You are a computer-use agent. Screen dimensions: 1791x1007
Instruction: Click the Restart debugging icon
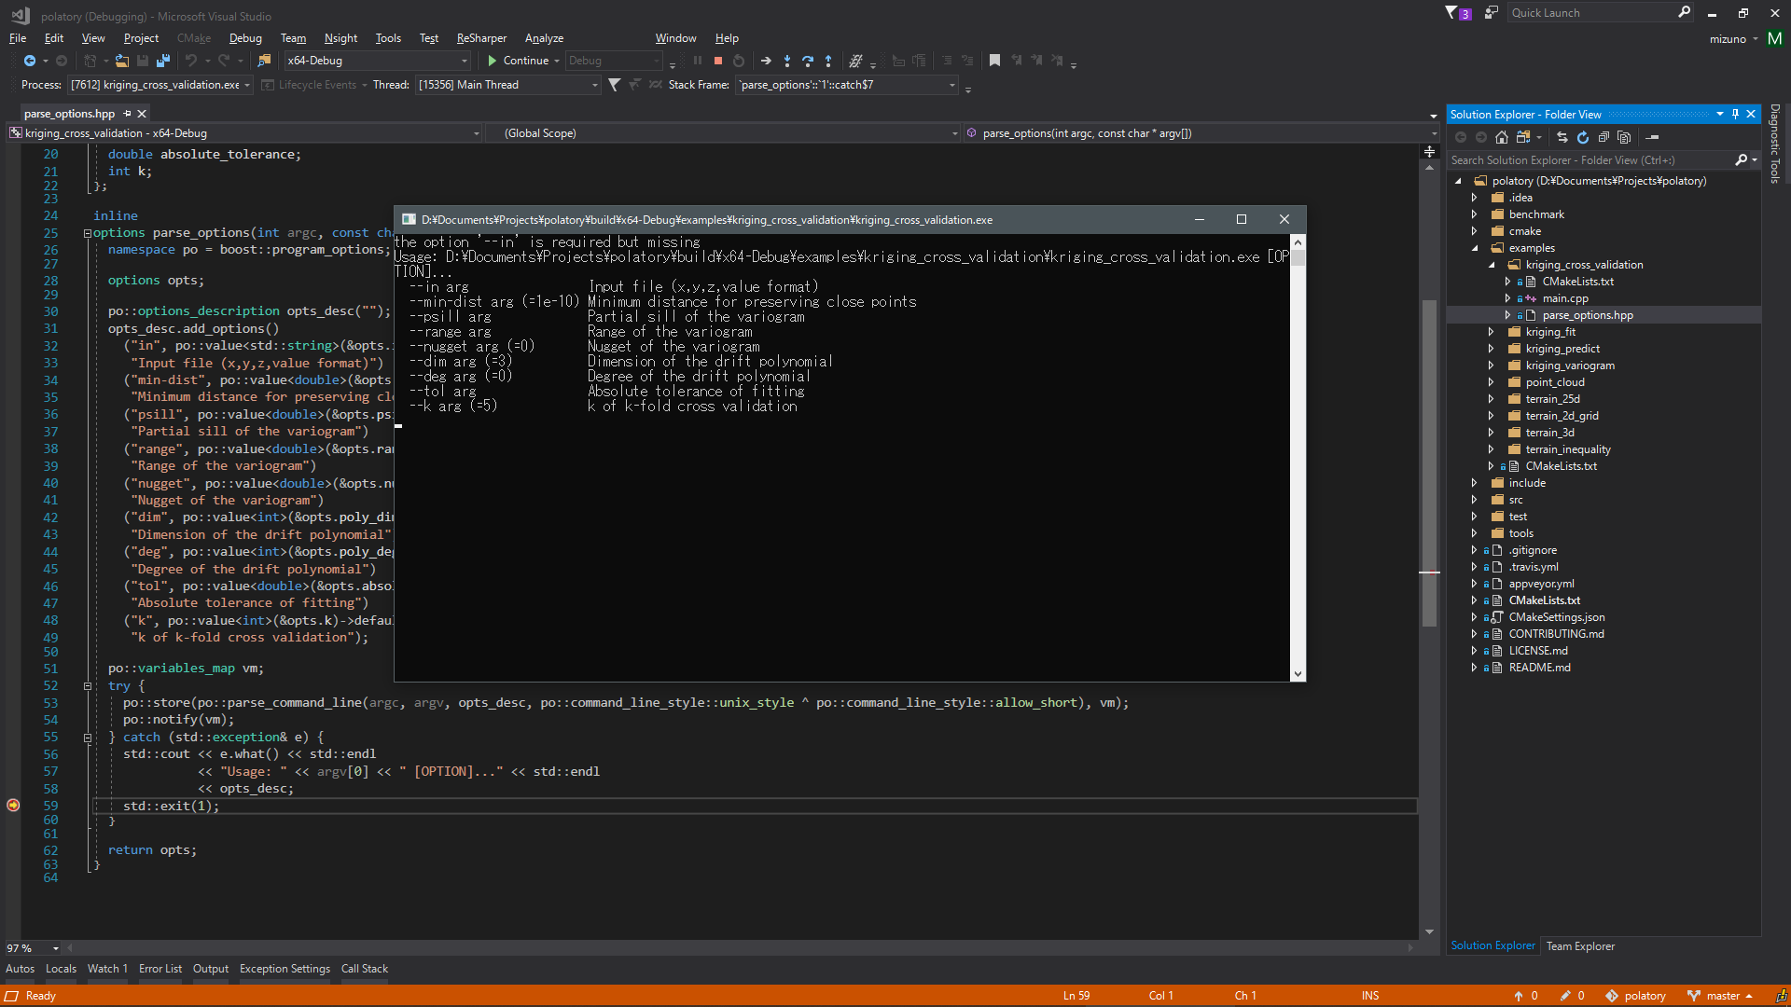[x=739, y=61]
